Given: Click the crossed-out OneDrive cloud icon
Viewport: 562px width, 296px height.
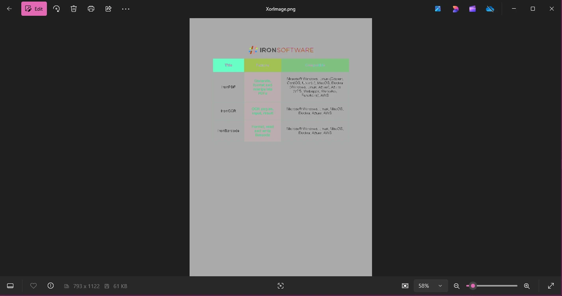Looking at the screenshot, I should click(x=490, y=9).
